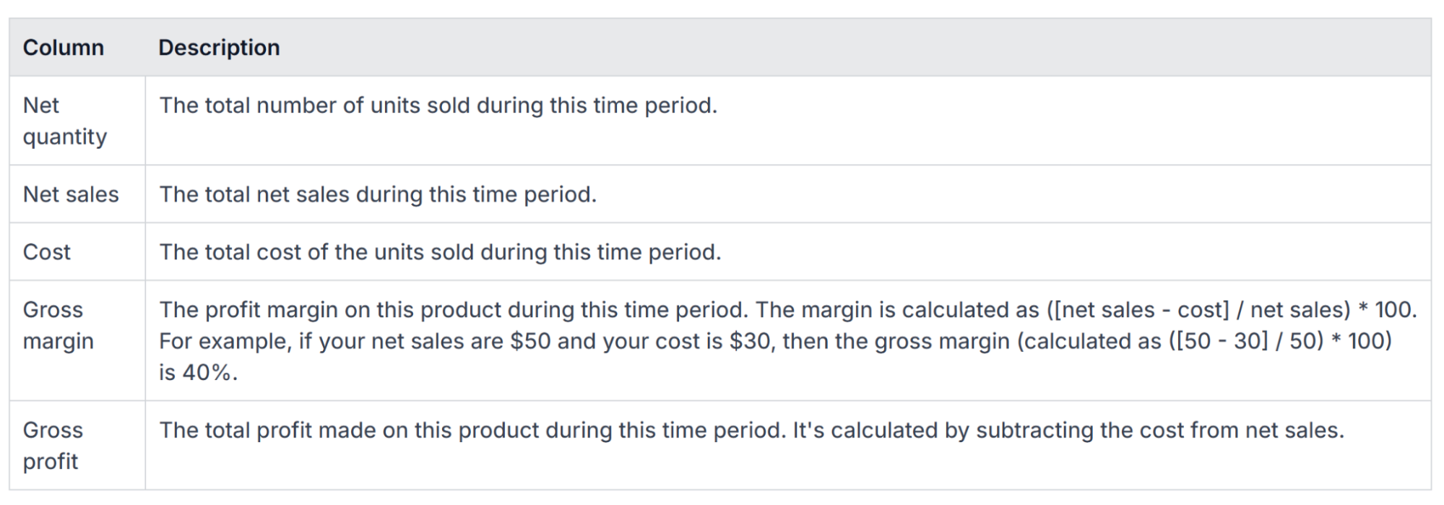The height and width of the screenshot is (505, 1444).
Task: Click the total cost description text
Action: click(x=440, y=252)
